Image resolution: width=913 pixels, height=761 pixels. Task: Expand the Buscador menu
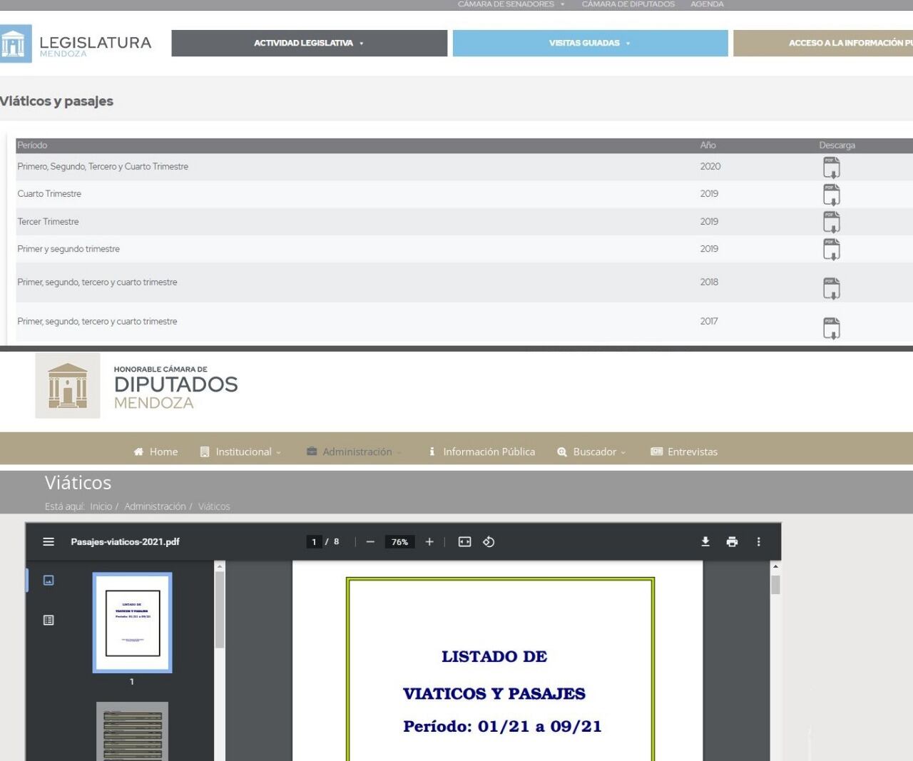[591, 451]
